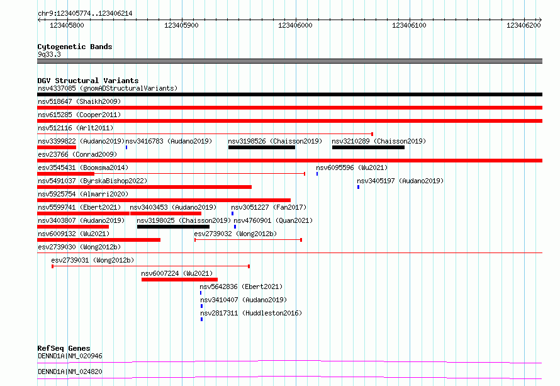Image resolution: width=560 pixels, height=386 pixels.
Task: Click the thin red line under esv2739032
Action: (248, 240)
